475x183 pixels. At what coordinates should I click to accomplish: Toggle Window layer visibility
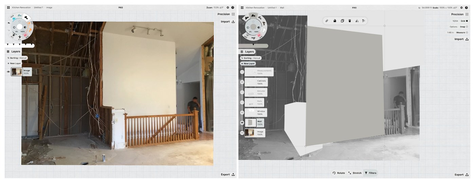coord(242,113)
